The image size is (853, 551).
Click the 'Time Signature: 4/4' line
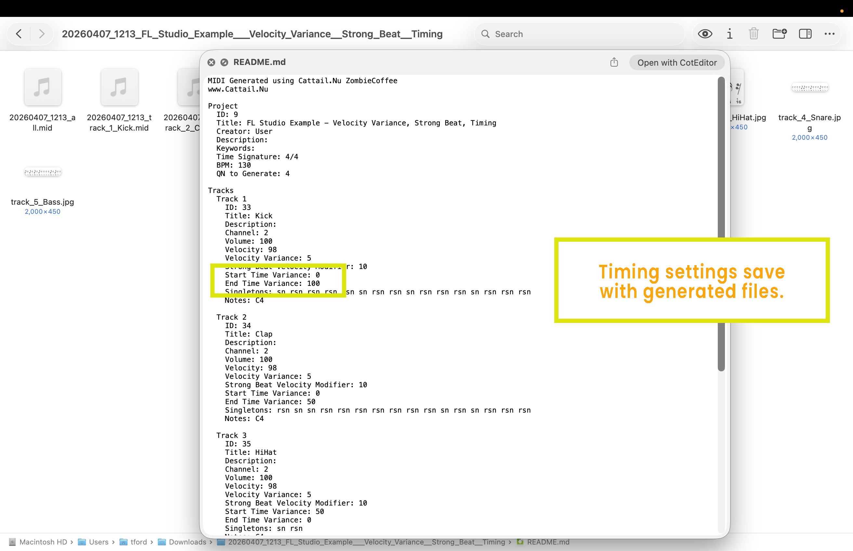click(257, 156)
